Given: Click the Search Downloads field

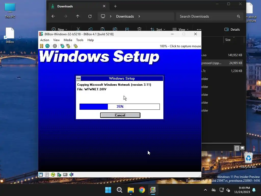Looking at the screenshot, I should [210, 16].
